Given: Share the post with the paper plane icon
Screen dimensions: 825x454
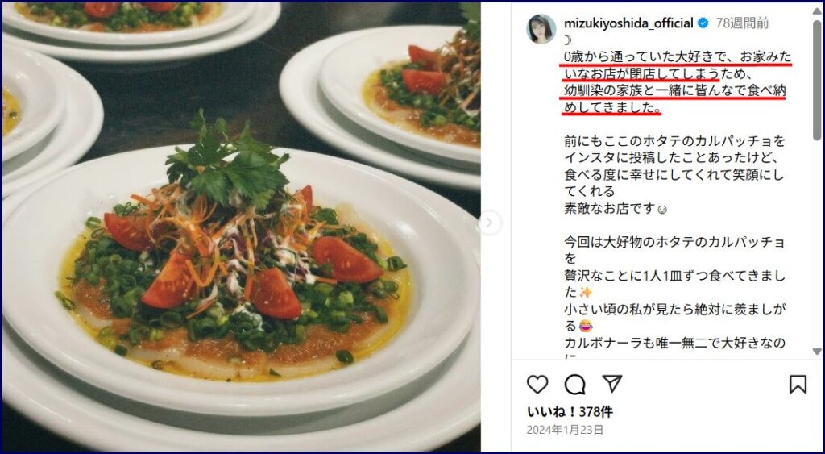Looking at the screenshot, I should pyautogui.click(x=612, y=384).
